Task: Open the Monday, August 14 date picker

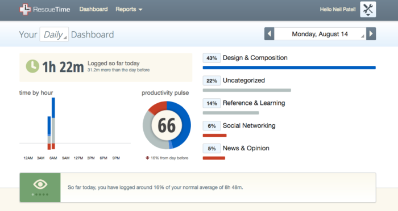Action: (x=320, y=33)
